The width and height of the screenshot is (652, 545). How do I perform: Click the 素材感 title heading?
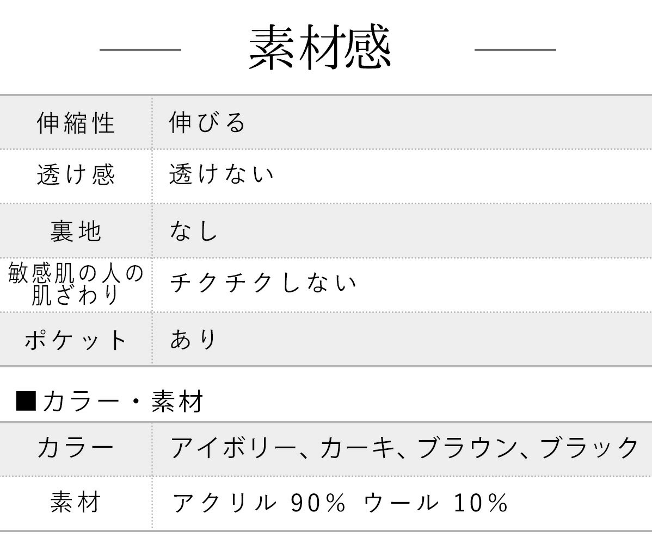click(320, 48)
